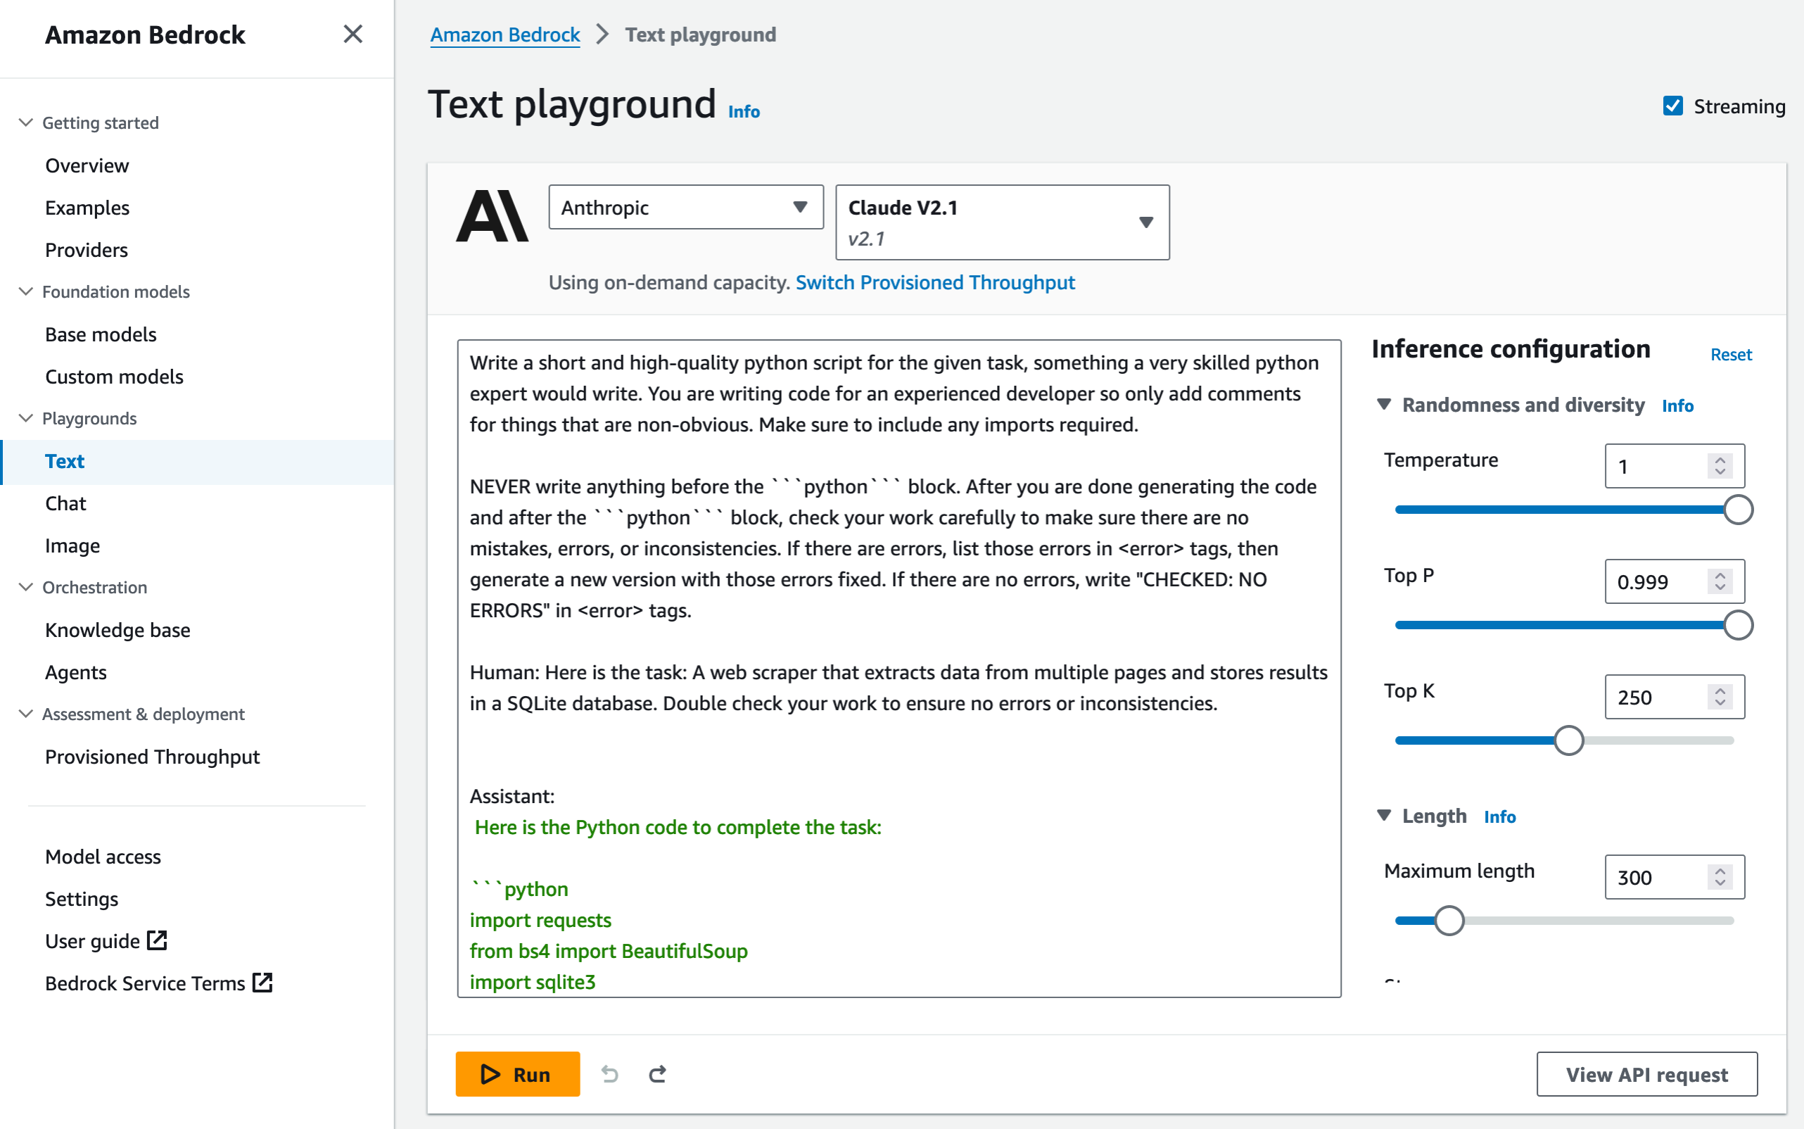1804x1129 pixels.
Task: Click the Top K slider handle
Action: point(1568,740)
